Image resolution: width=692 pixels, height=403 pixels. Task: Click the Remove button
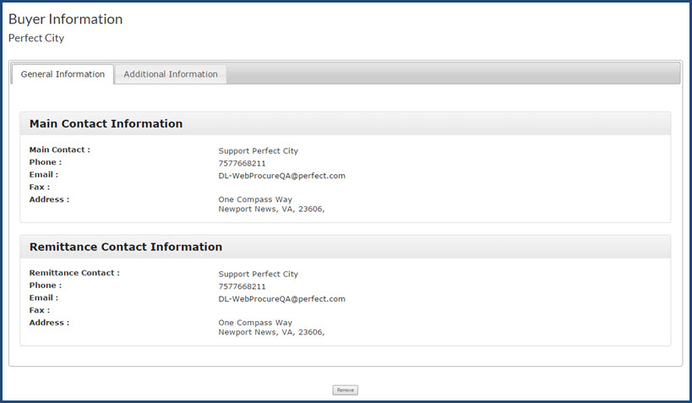coord(345,390)
